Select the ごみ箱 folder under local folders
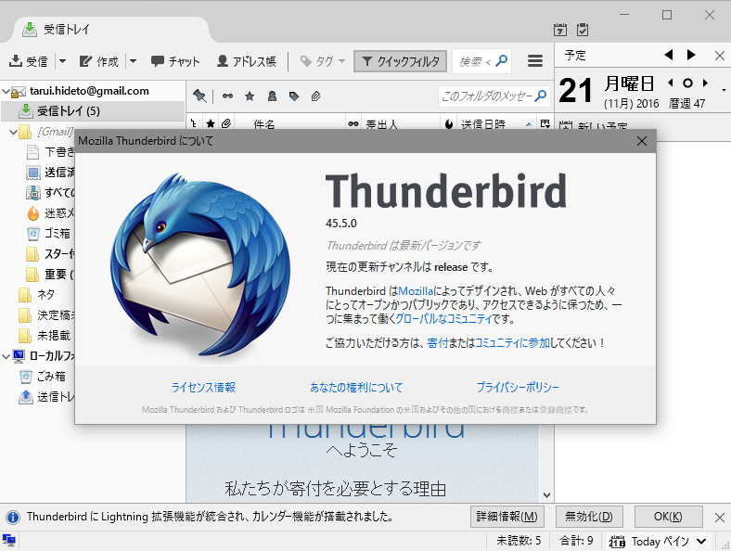 click(x=43, y=377)
